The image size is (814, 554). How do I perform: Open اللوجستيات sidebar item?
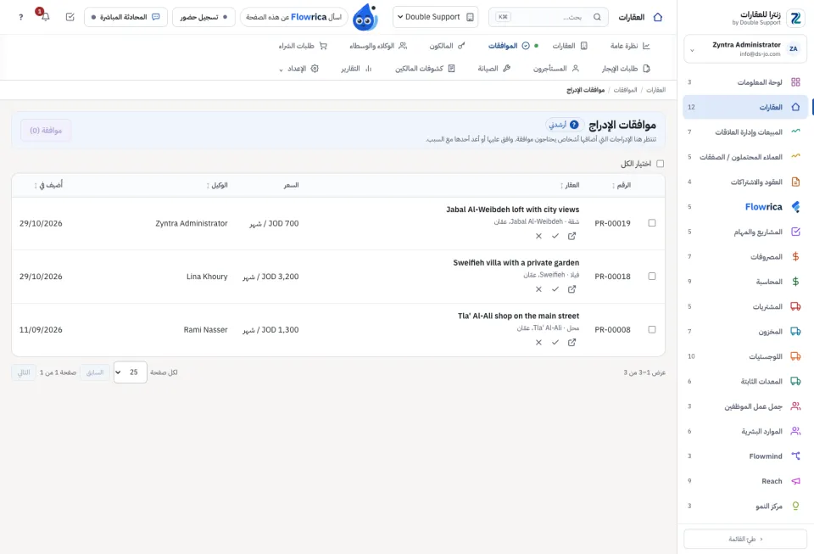point(745,356)
